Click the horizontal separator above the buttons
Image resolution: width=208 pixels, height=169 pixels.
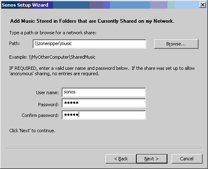(x=104, y=149)
